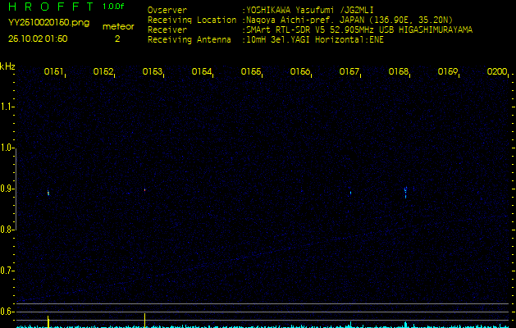Click the Receiver RTL-SDR 52.905MHz line
The height and width of the screenshot is (328, 516).
(x=310, y=30)
